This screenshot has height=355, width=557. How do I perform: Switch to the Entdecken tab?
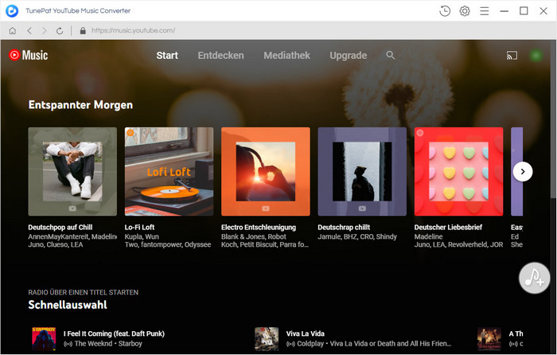[221, 56]
